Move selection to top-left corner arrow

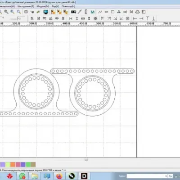click(103, 18)
